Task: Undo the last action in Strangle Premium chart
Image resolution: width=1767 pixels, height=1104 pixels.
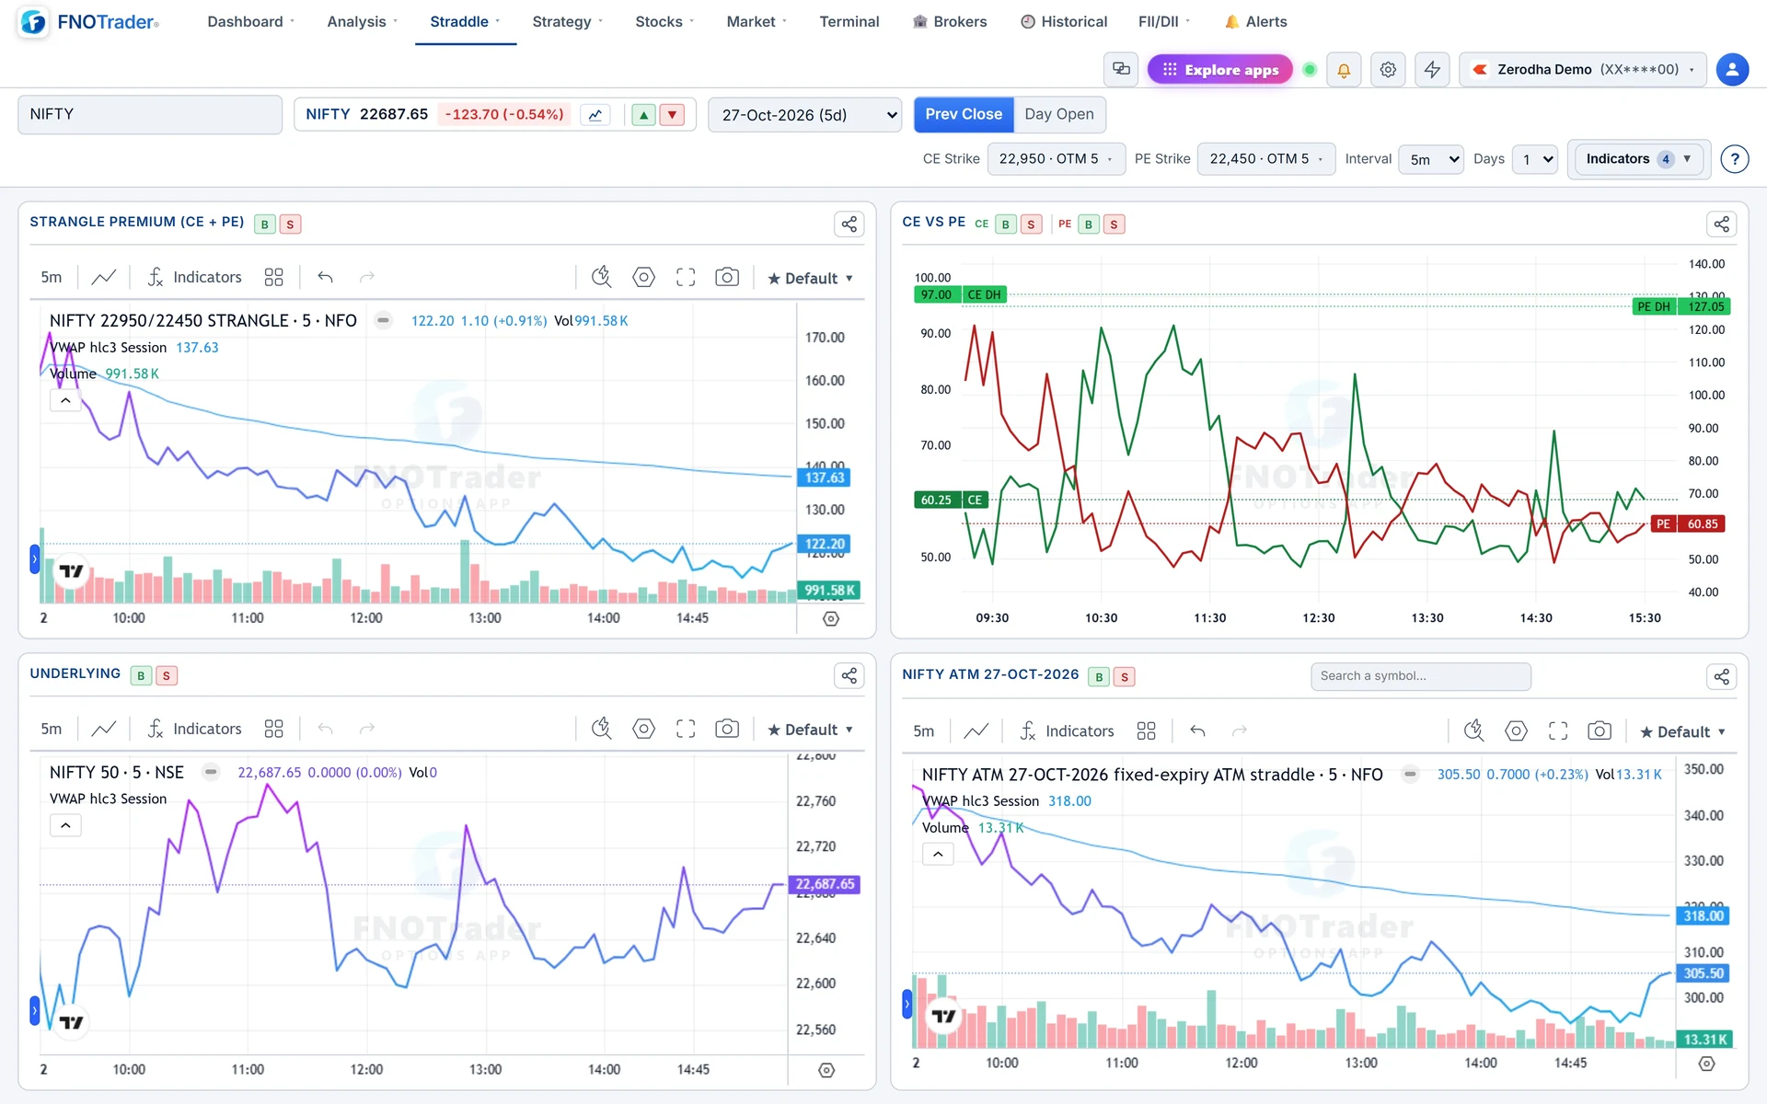Action: (325, 277)
